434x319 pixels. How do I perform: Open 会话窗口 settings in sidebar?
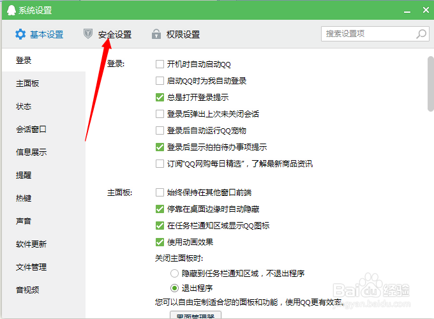(x=44, y=130)
